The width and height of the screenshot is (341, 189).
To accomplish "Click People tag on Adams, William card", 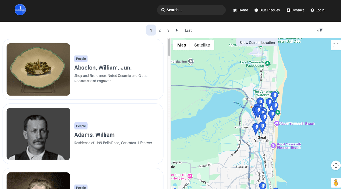I will (x=81, y=126).
